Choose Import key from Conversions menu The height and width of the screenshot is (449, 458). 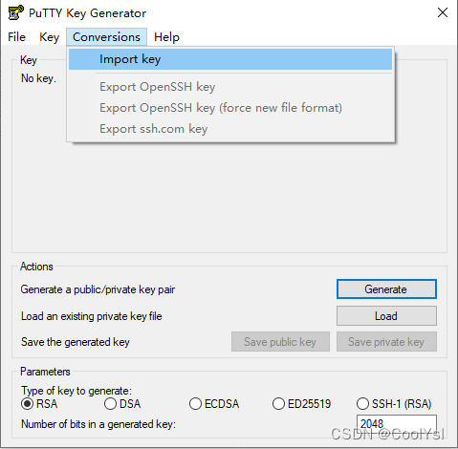click(230, 59)
